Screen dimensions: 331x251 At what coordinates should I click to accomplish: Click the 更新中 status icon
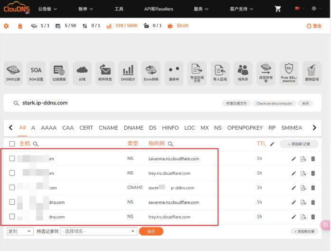[x=174, y=73]
